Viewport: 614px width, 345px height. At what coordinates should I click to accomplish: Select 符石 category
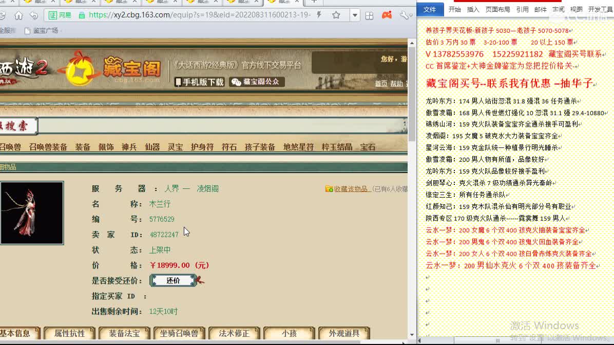pos(229,147)
